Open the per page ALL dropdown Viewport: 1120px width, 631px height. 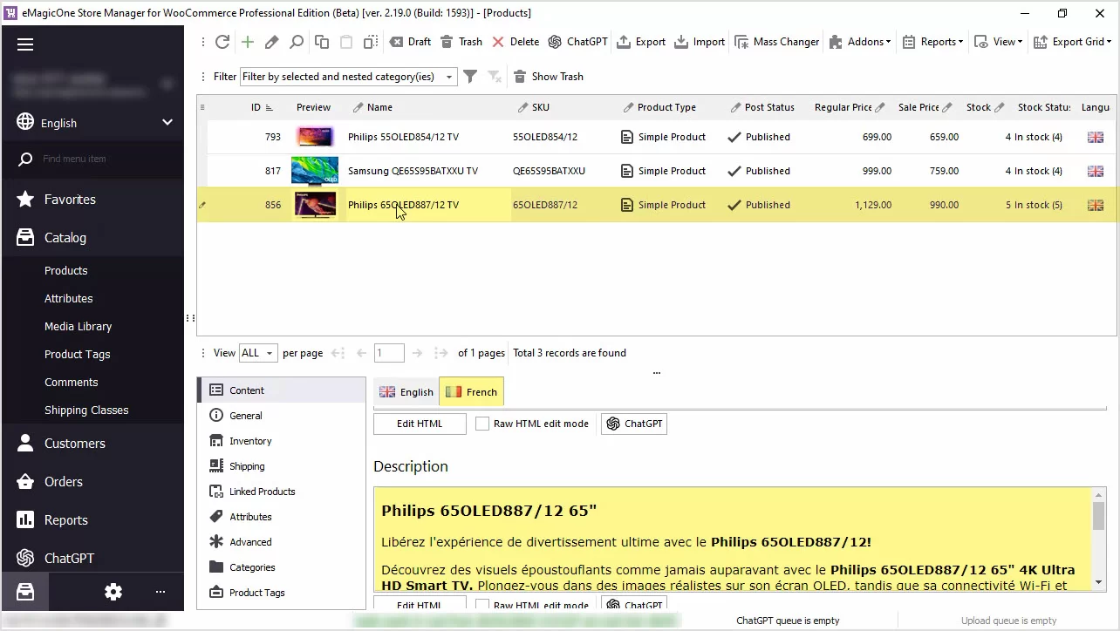pos(258,353)
